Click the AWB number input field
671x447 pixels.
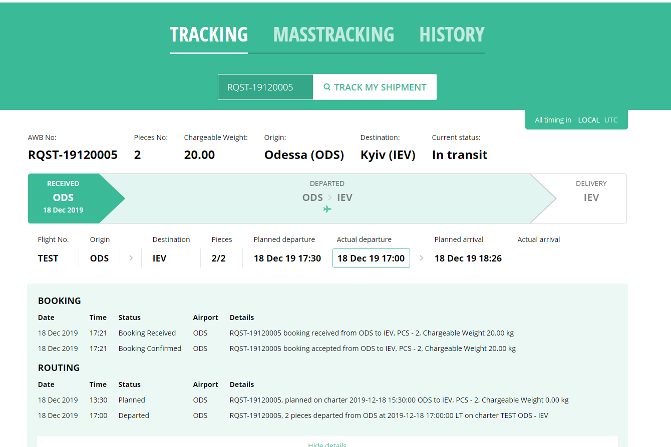[x=265, y=87]
